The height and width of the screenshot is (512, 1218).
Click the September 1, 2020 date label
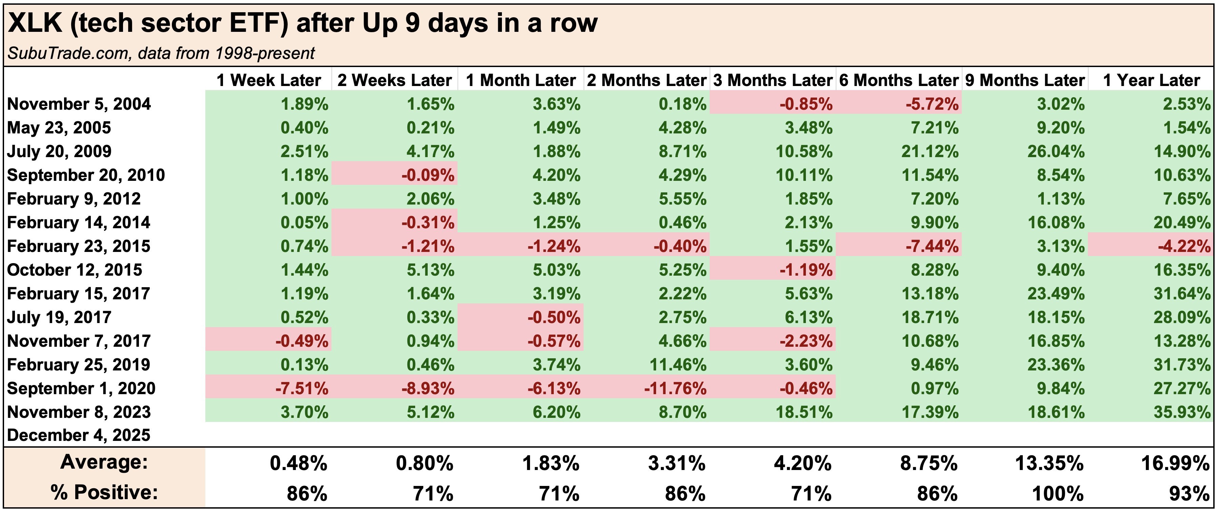(x=81, y=388)
